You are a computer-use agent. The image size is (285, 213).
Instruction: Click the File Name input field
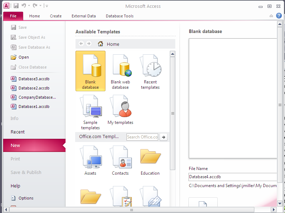[x=232, y=177]
